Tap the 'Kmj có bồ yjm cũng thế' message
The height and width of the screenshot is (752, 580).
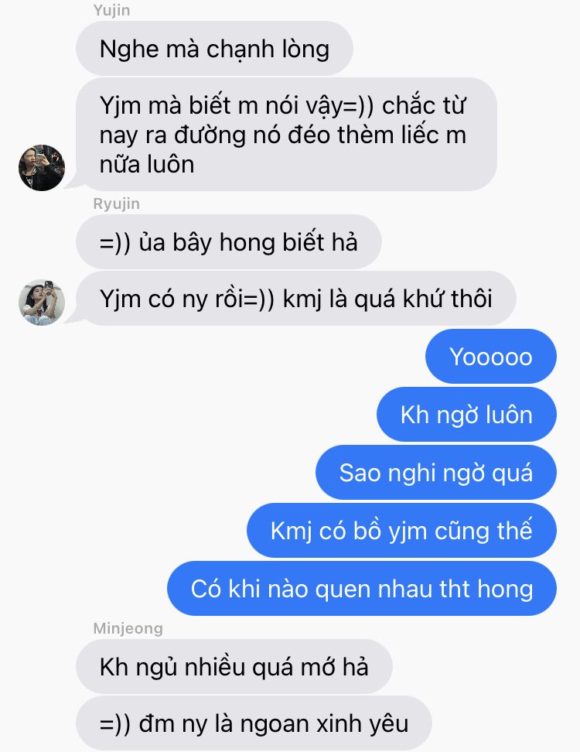(401, 531)
